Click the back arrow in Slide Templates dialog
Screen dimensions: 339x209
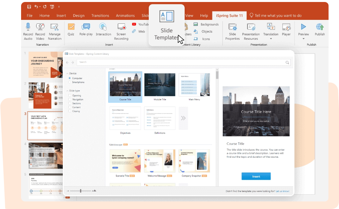(x=67, y=62)
